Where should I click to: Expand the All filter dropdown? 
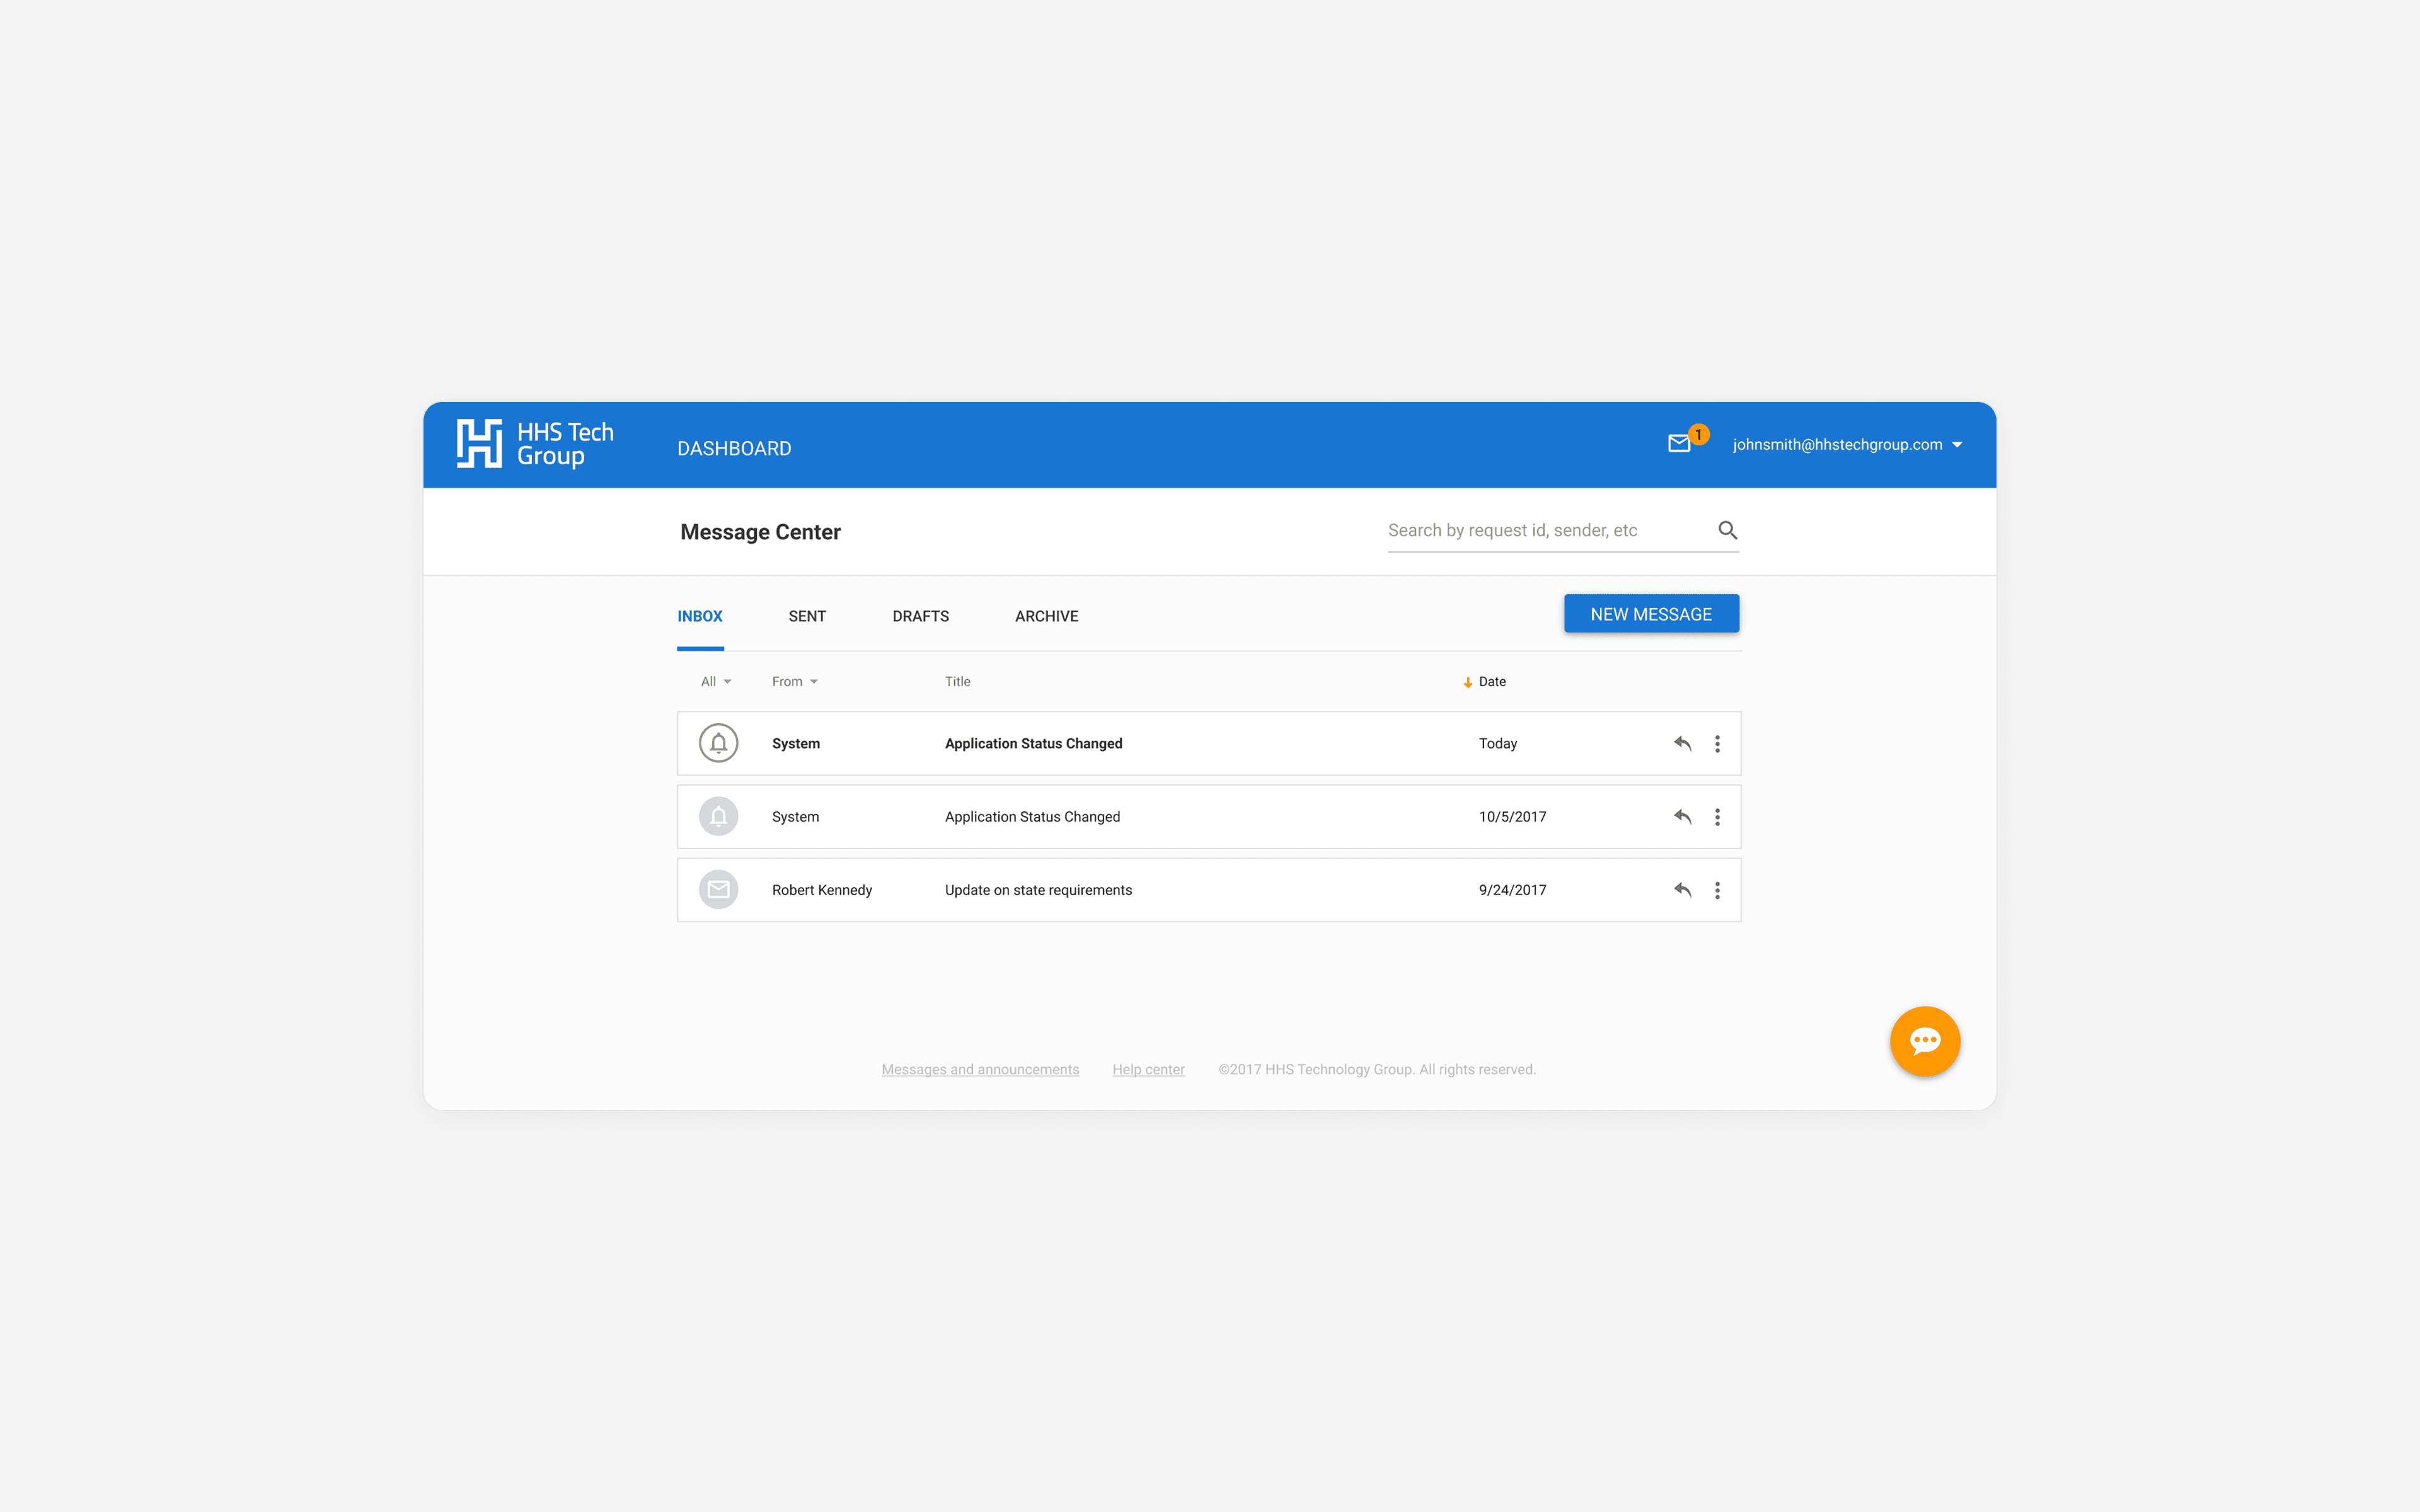716,681
